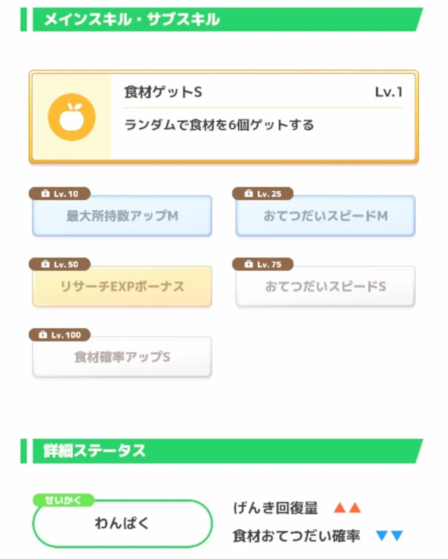Select the おてつだいスピードS sub skill
The width and height of the screenshot is (448, 559).
(325, 287)
